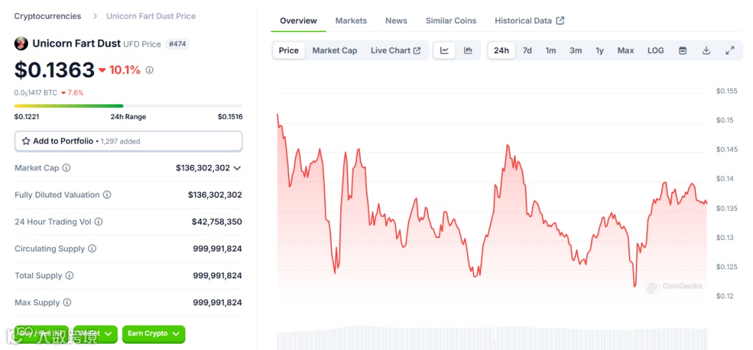Viewport: 753px width, 350px height.
Task: Click the 24h Range progress bar
Action: tap(128, 106)
